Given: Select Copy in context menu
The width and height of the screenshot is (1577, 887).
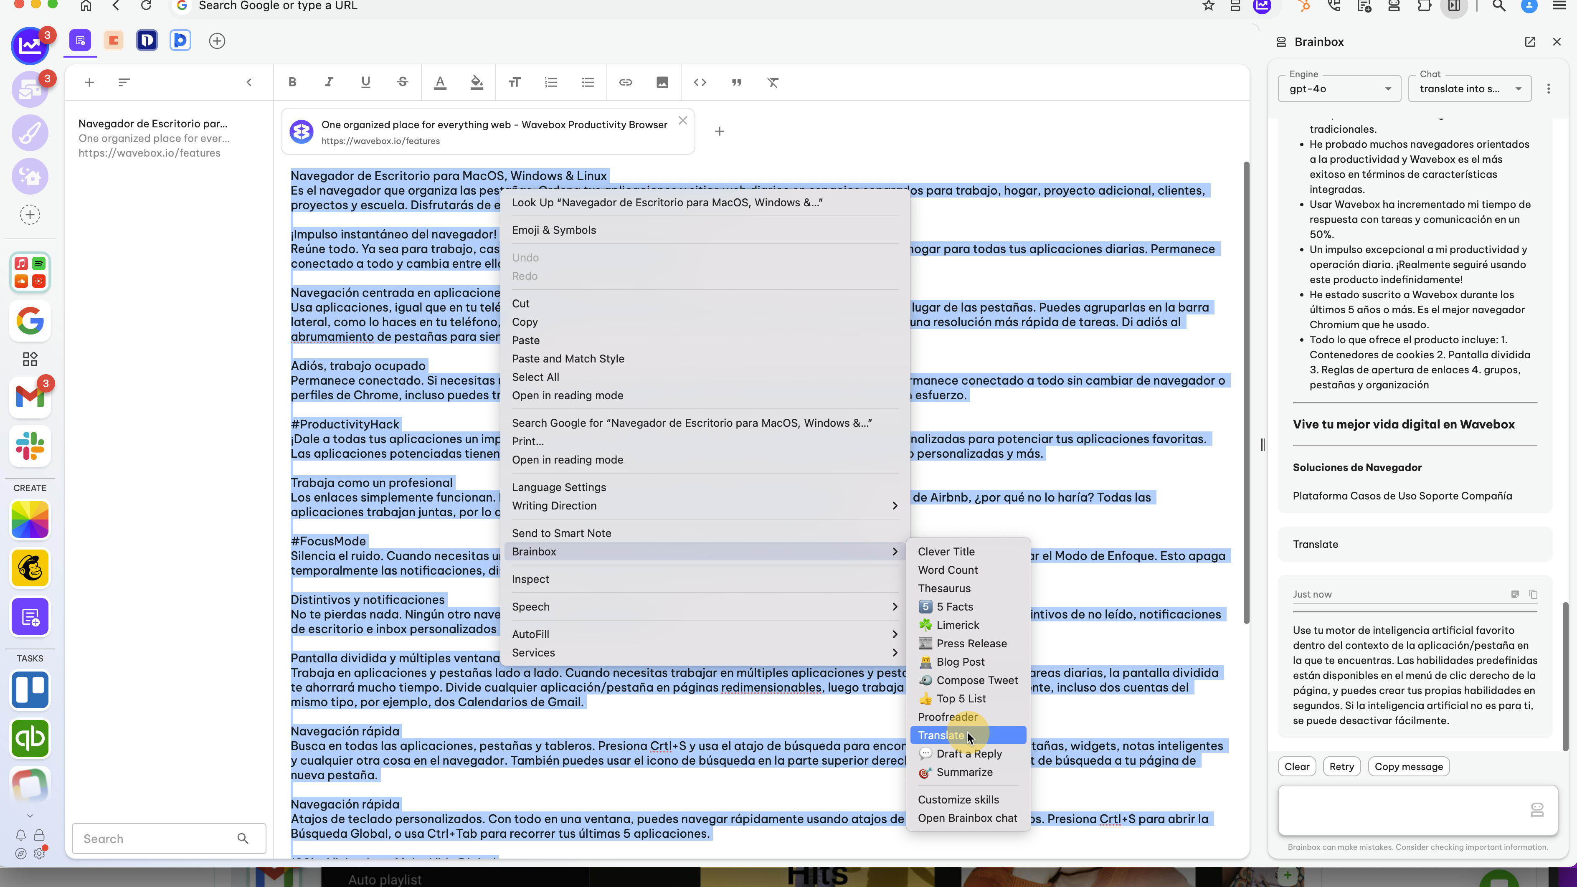Looking at the screenshot, I should pyautogui.click(x=705, y=322).
